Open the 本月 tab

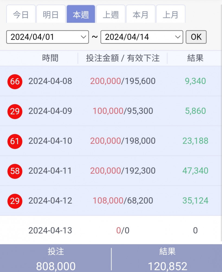click(141, 14)
